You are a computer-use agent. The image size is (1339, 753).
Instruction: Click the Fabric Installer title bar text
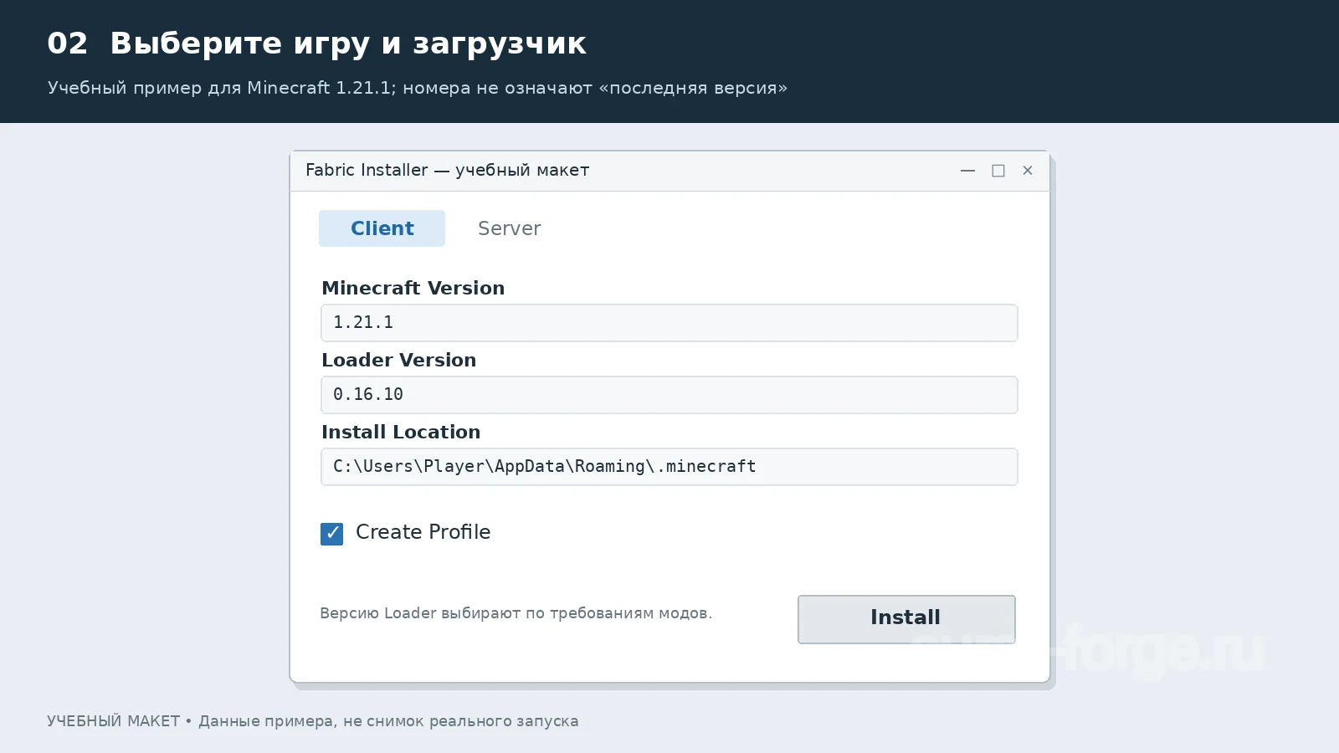click(x=448, y=170)
